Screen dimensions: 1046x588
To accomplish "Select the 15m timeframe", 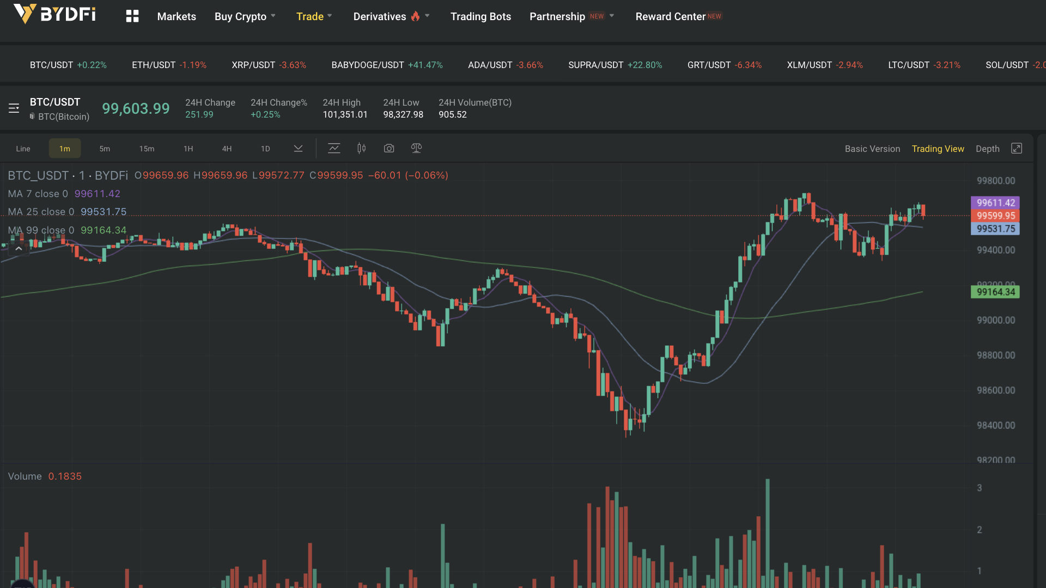I will pos(147,148).
